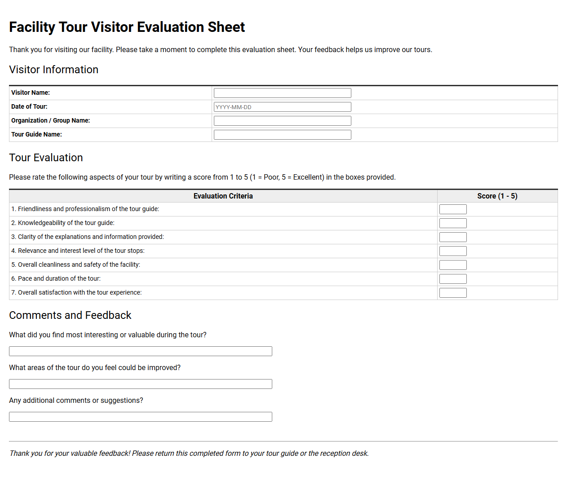The height and width of the screenshot is (503, 567).
Task: Click the 'Clarity of the explanations' criterion text
Action: (x=88, y=237)
